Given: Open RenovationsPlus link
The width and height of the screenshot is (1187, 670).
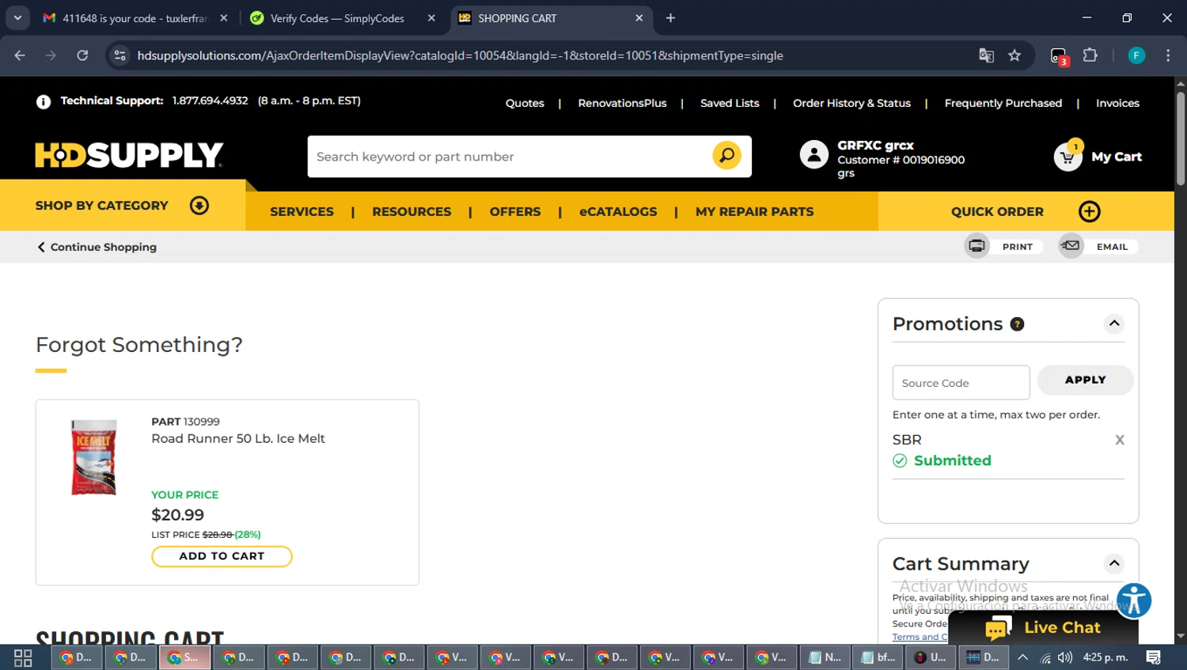Looking at the screenshot, I should coord(622,104).
